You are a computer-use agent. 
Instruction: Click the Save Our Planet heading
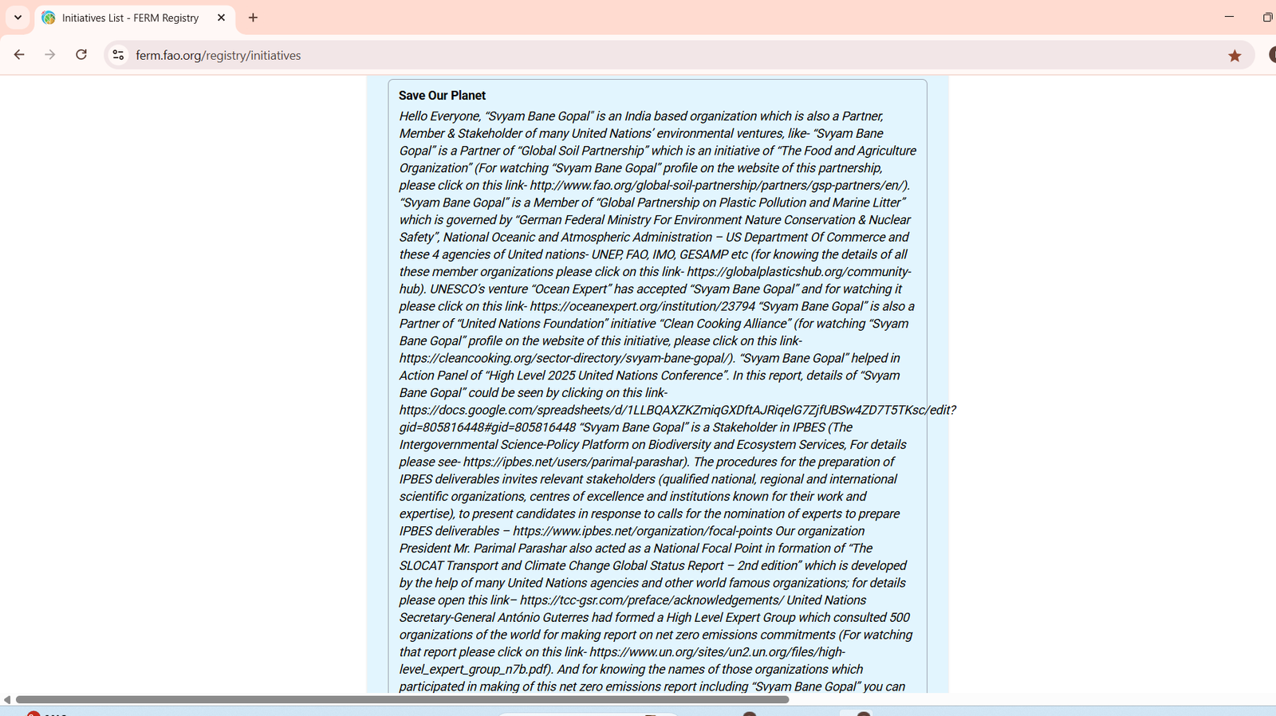click(x=442, y=96)
